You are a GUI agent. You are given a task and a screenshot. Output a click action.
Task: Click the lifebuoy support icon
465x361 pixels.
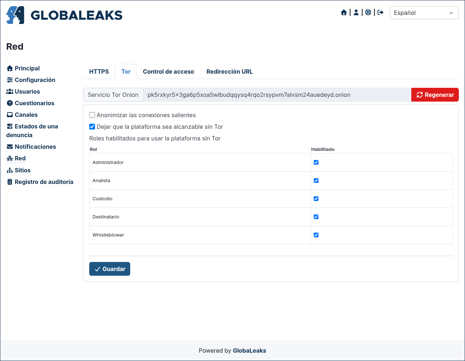pos(368,13)
